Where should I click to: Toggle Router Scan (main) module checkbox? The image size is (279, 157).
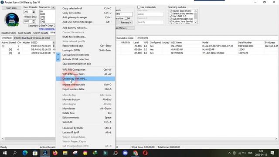(170, 11)
